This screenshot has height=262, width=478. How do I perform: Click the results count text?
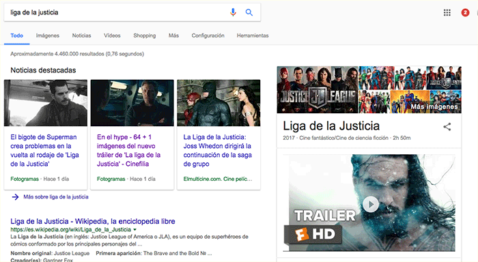(77, 54)
